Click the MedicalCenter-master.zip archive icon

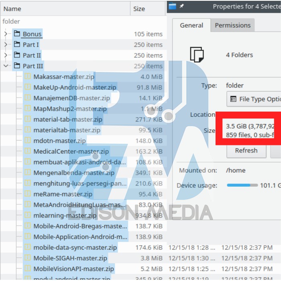pyautogui.click(x=28, y=151)
